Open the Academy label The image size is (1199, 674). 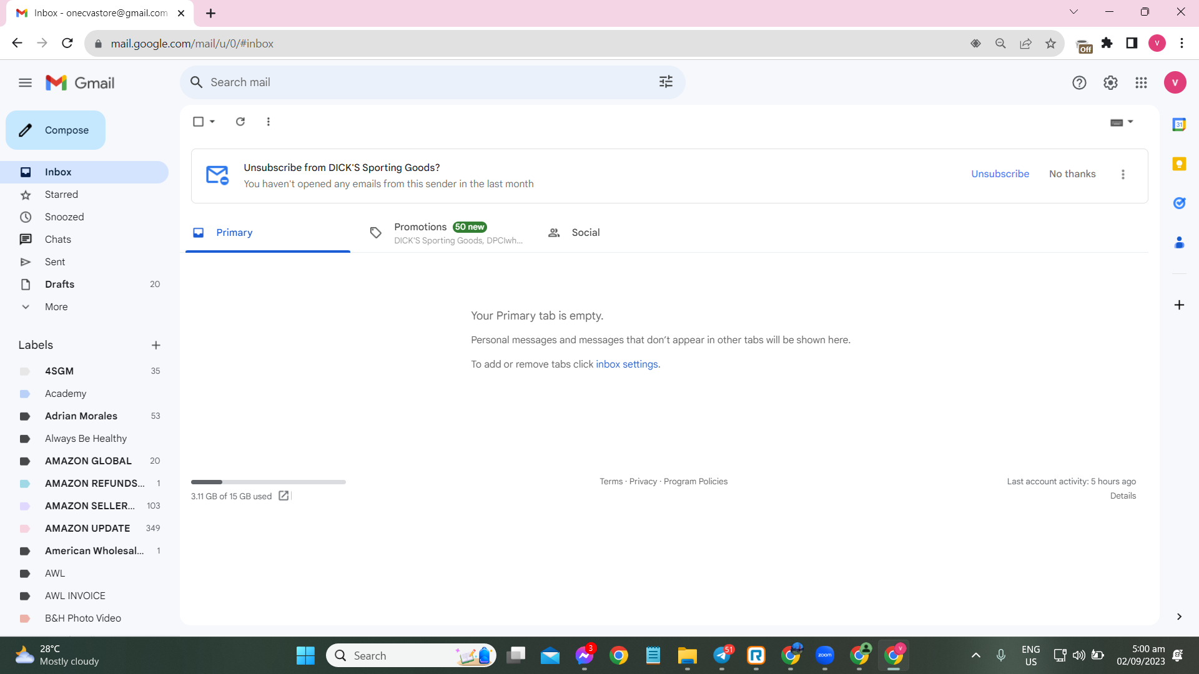(x=84, y=393)
